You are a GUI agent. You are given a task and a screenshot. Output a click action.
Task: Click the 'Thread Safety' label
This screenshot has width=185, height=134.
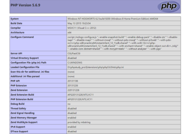click(x=18, y=109)
